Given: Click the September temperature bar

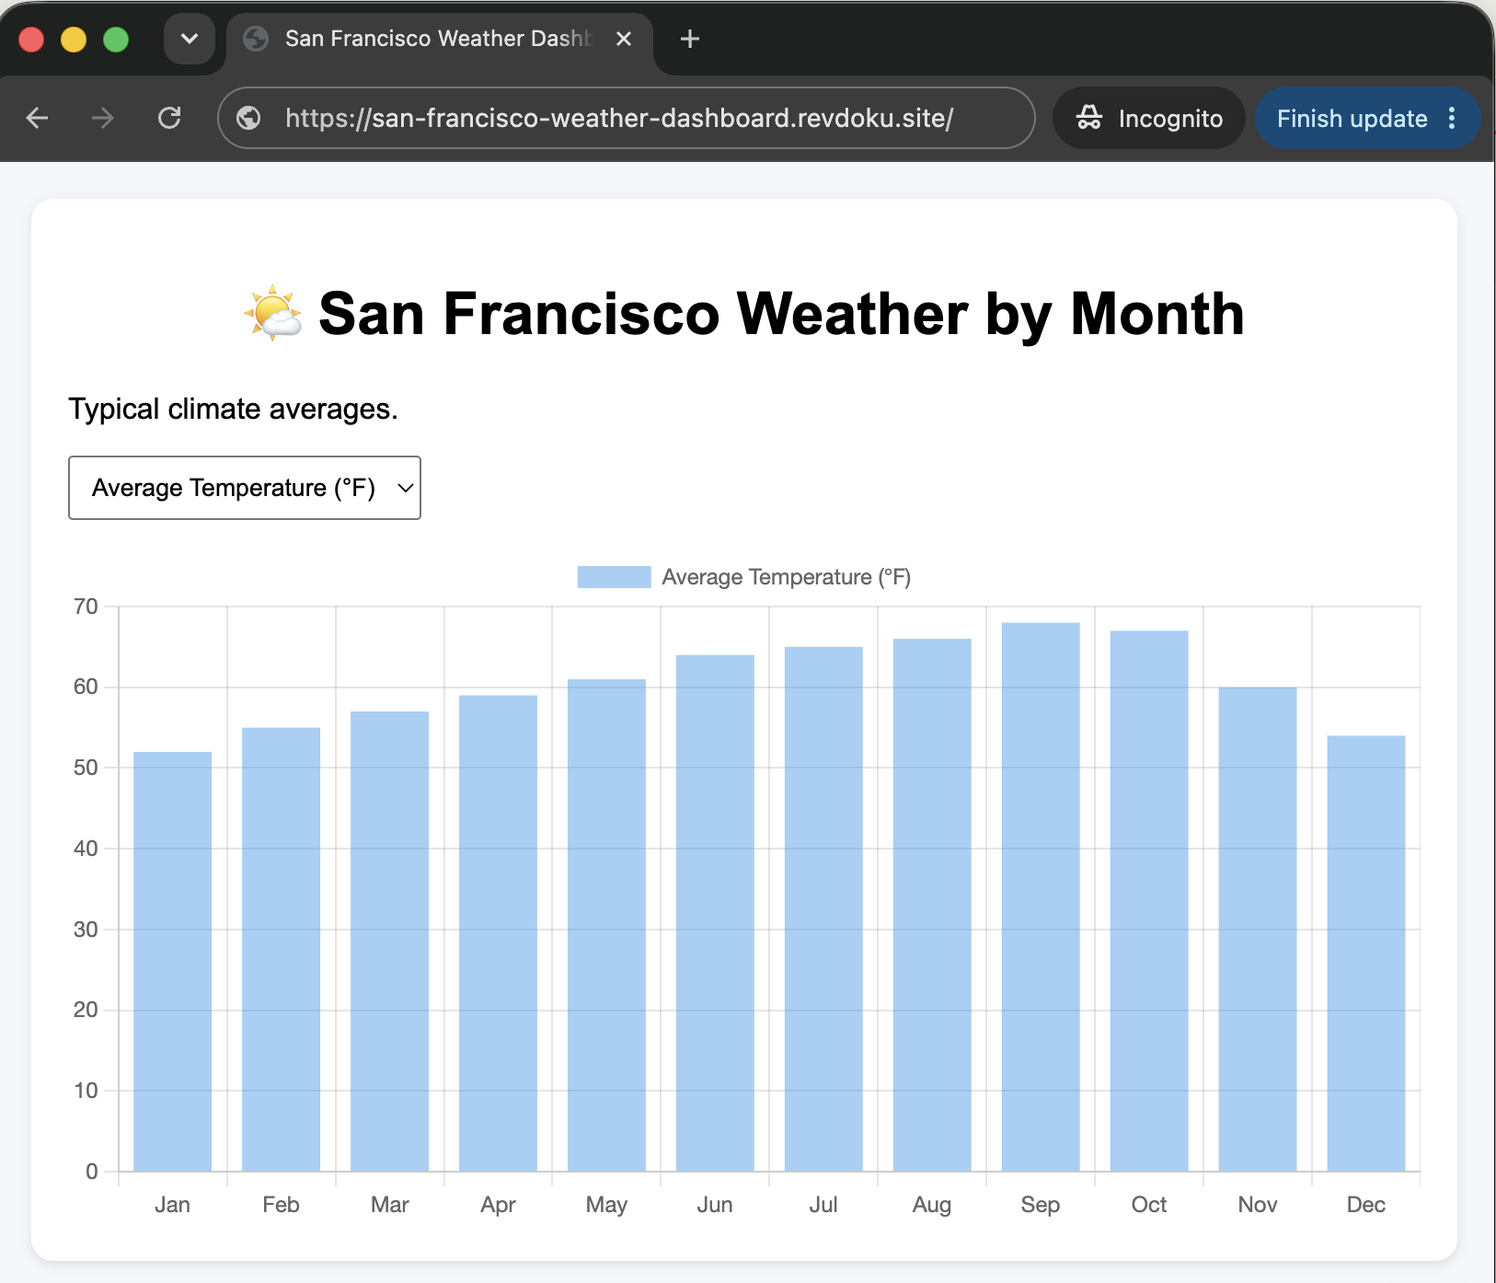Looking at the screenshot, I should (1041, 897).
